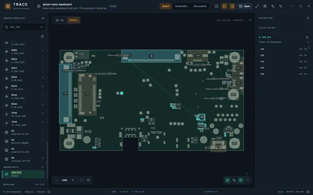Click component IC1 on the board

201,126
